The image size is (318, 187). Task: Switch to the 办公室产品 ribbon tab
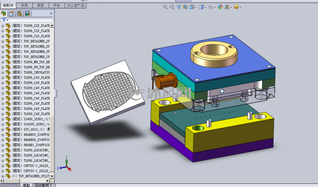(76, 5)
